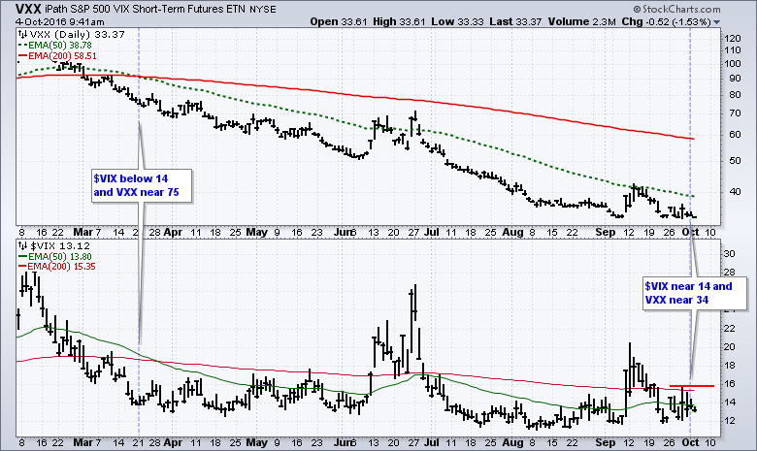Click the 40 label on VXX price axis

[x=735, y=191]
